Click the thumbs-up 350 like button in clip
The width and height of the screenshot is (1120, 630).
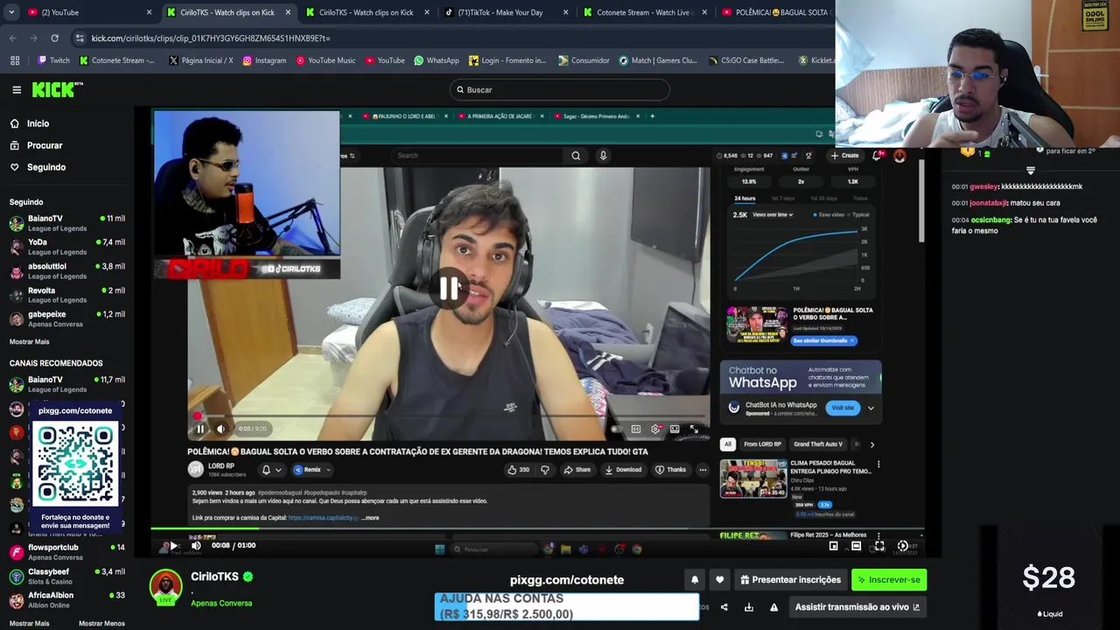click(518, 470)
